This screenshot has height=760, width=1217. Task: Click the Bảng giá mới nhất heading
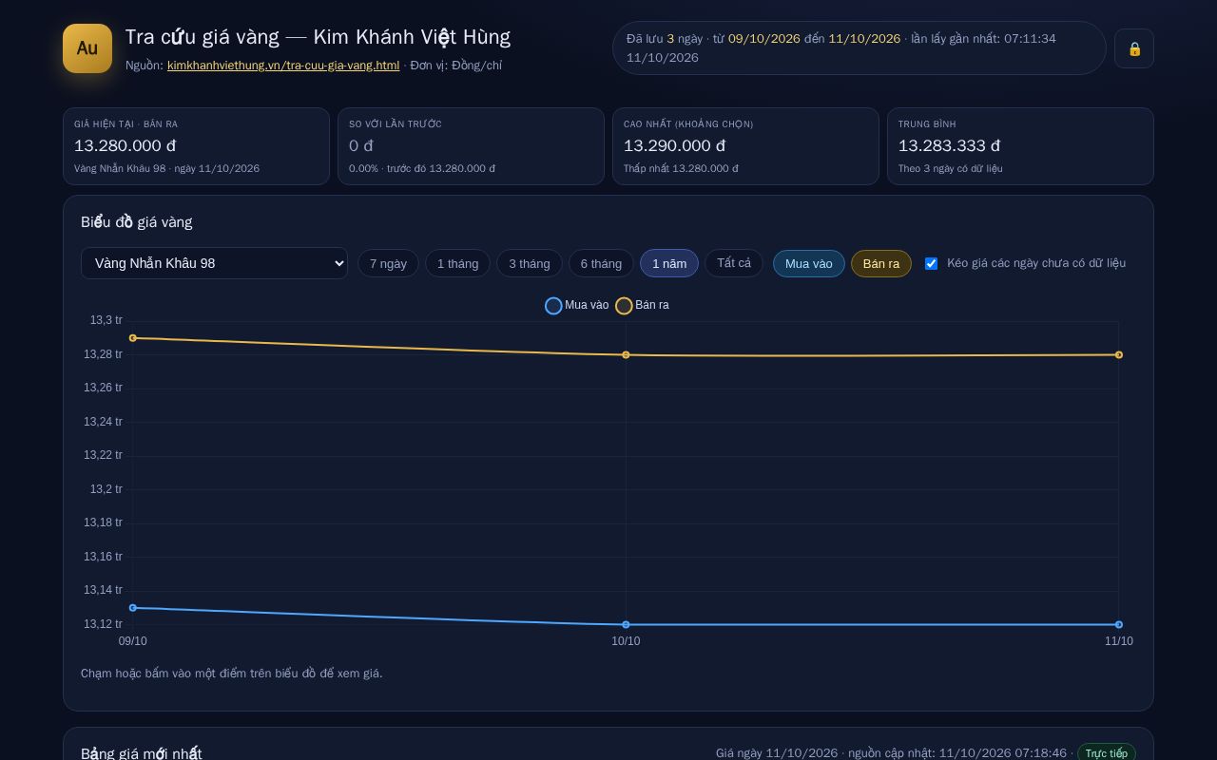click(x=142, y=753)
